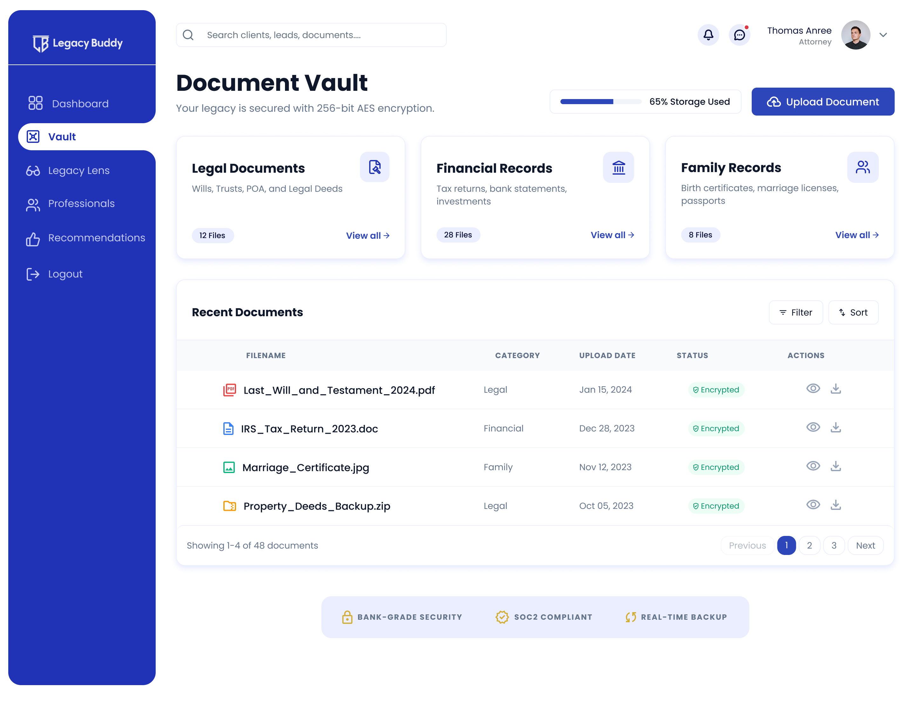
Task: Download Marriage_Certificate.jpg using its download icon
Action: 836,466
